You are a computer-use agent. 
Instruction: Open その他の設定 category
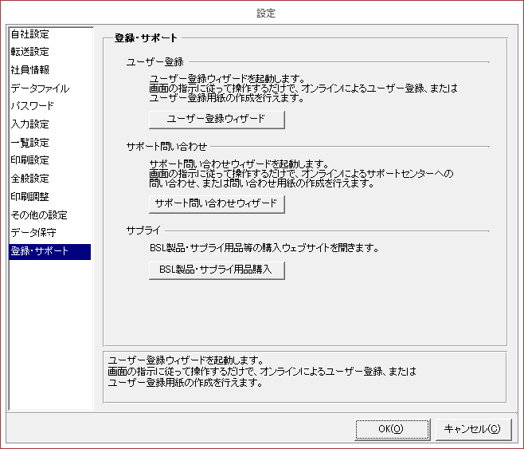point(50,215)
